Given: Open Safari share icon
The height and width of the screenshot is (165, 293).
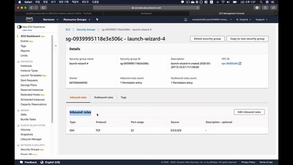Looking at the screenshot, I should (265, 8).
